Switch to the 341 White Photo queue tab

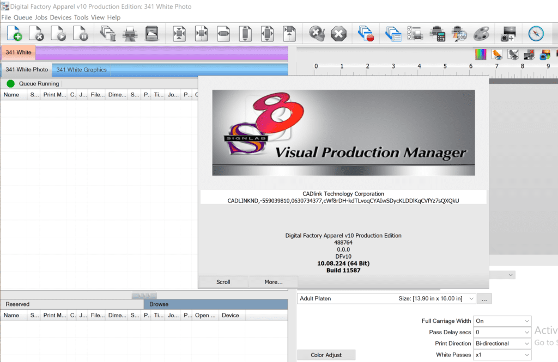coord(27,69)
